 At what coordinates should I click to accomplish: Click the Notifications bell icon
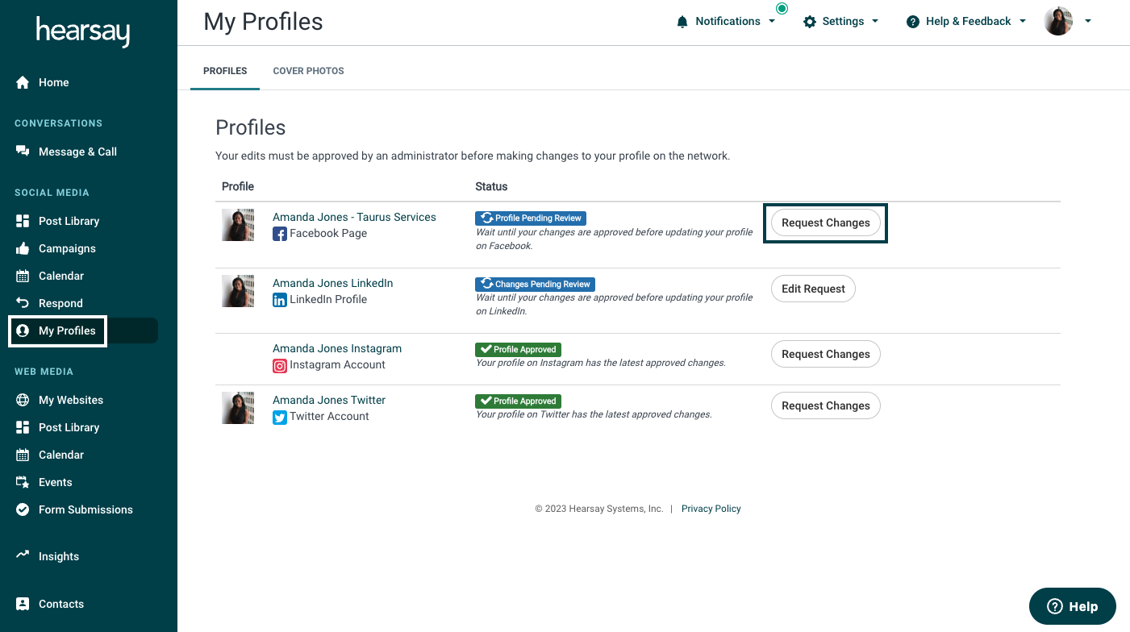[x=682, y=21]
